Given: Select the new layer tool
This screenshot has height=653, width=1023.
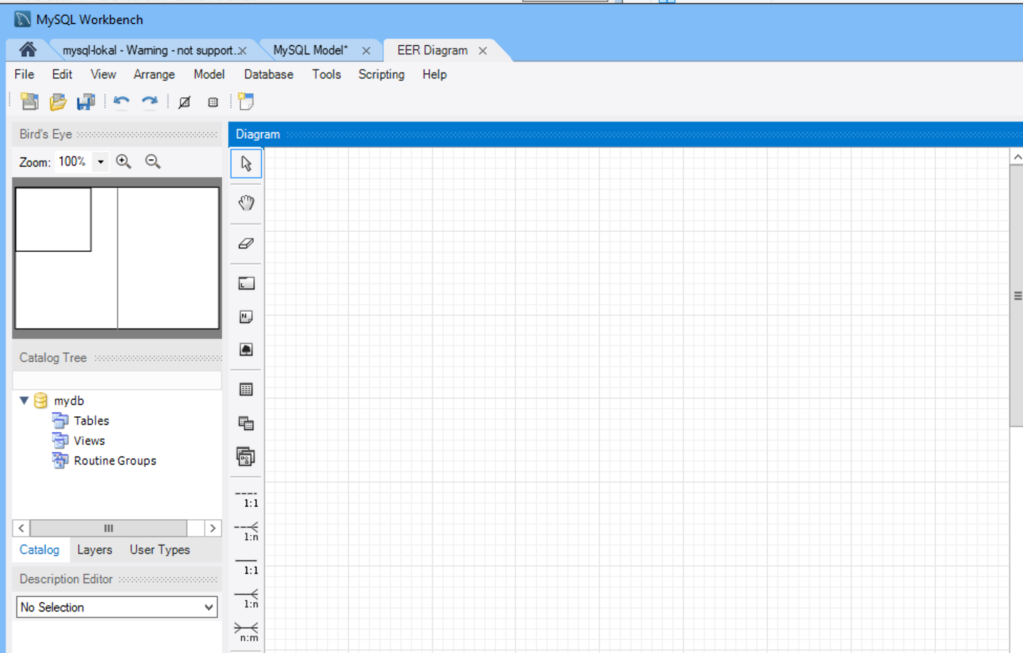Looking at the screenshot, I should [x=246, y=284].
